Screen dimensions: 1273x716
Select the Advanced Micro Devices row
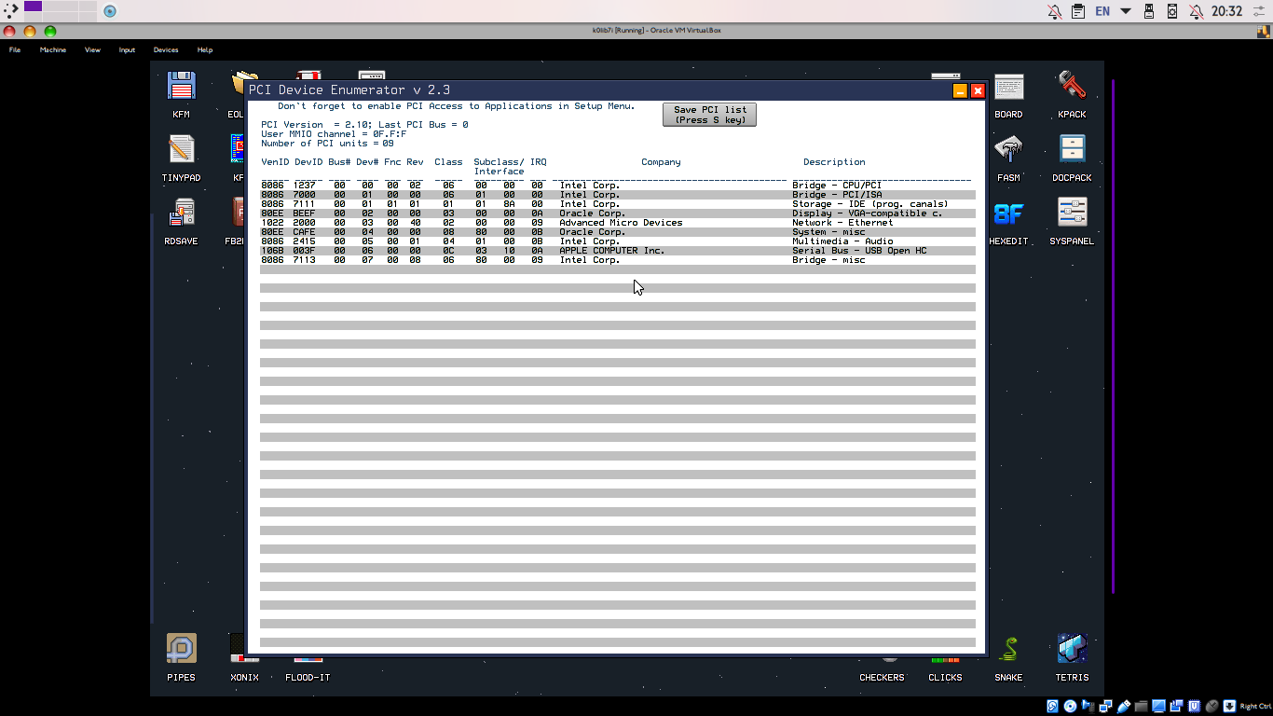618,223
